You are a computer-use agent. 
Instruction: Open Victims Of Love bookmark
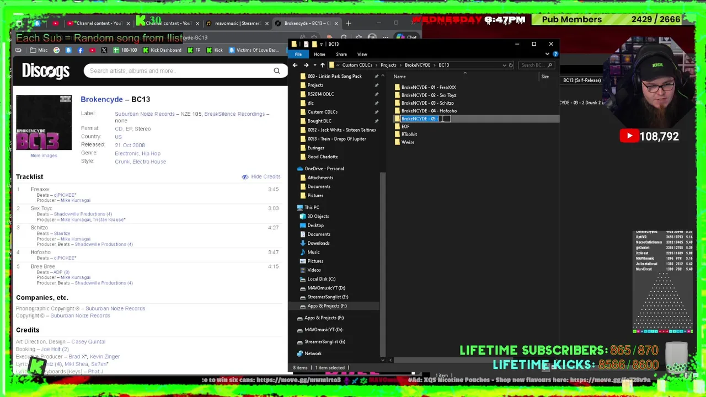pos(254,50)
